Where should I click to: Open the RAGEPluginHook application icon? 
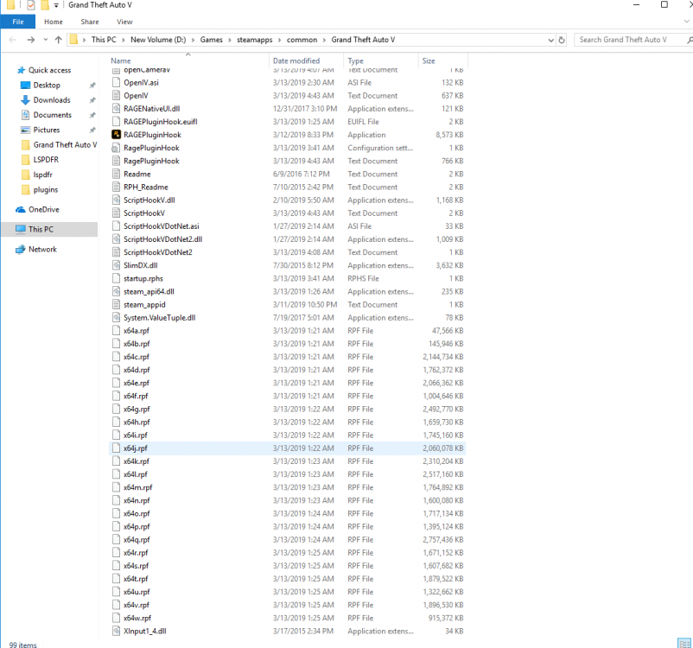(116, 135)
